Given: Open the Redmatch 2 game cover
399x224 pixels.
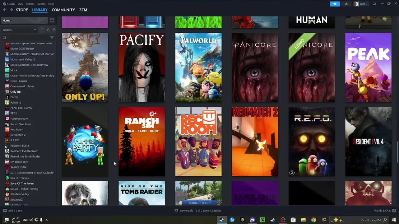Looking at the screenshot, I should click(255, 142).
